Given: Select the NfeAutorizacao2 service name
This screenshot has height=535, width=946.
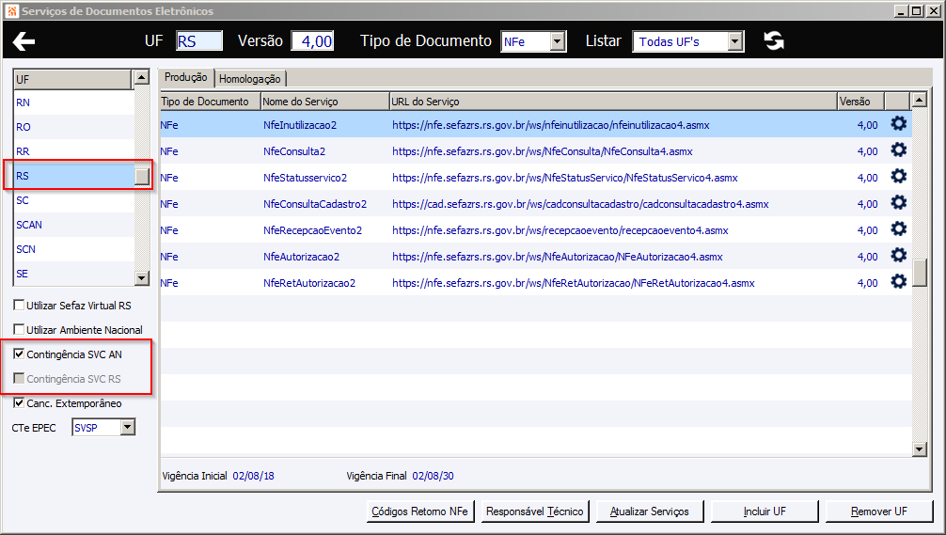Looking at the screenshot, I should tap(302, 257).
